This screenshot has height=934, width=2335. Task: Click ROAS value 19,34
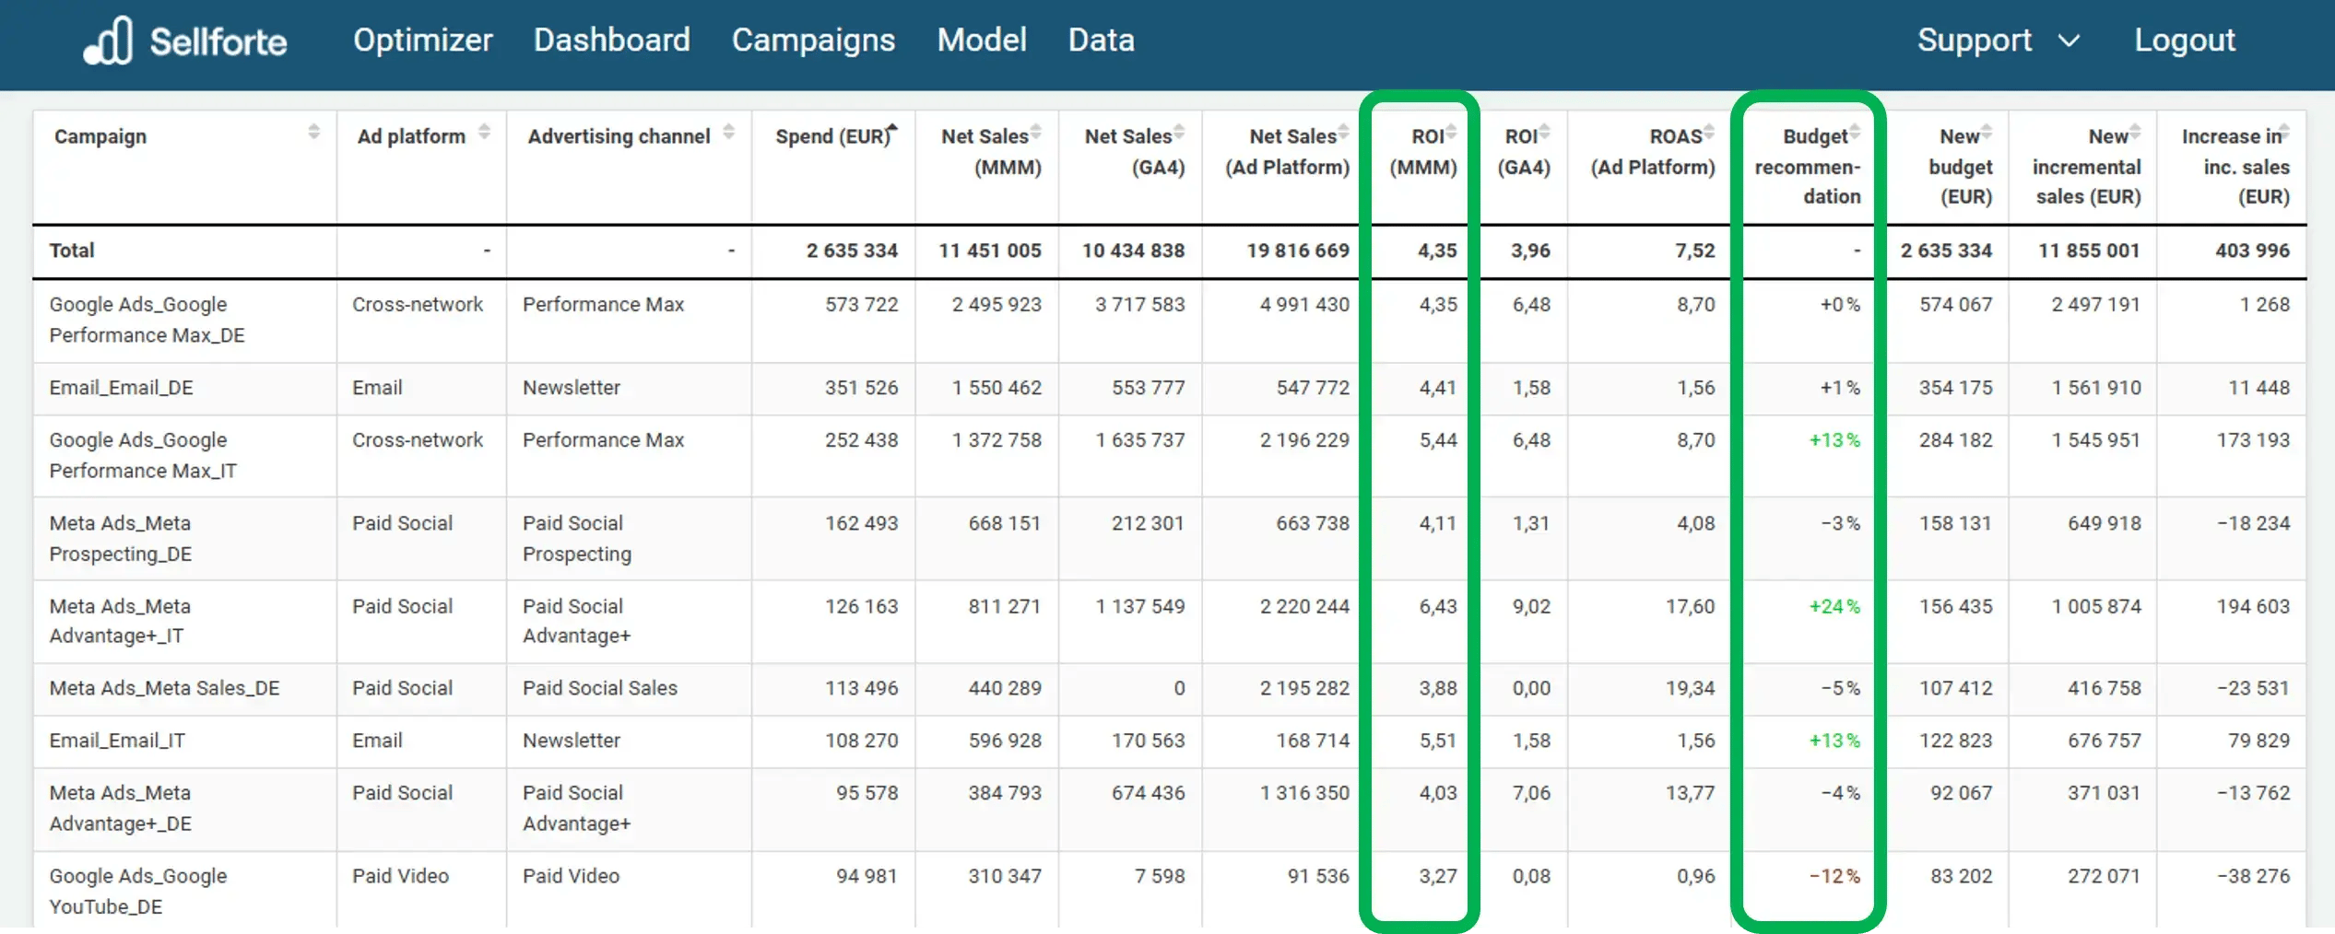pos(1690,688)
